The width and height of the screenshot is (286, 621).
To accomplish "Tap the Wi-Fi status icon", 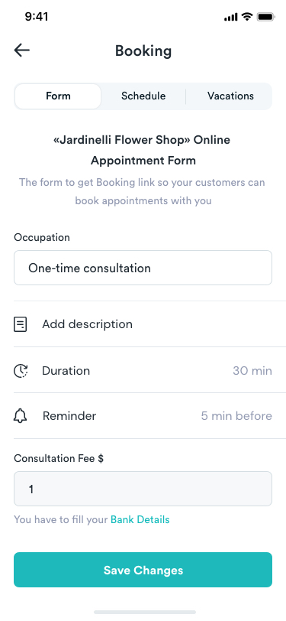I will tap(247, 17).
